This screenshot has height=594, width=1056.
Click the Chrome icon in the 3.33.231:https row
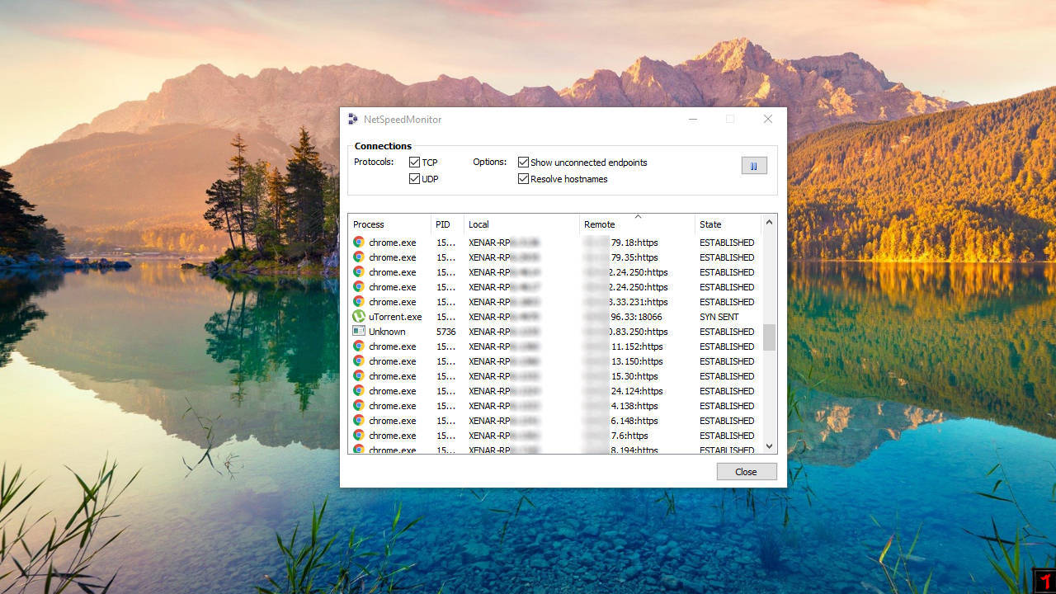coord(359,302)
